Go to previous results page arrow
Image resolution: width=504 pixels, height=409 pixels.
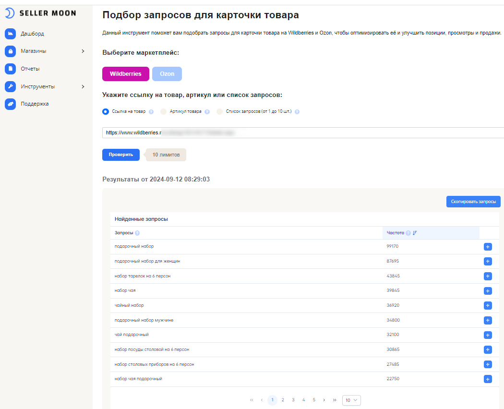coord(262,400)
